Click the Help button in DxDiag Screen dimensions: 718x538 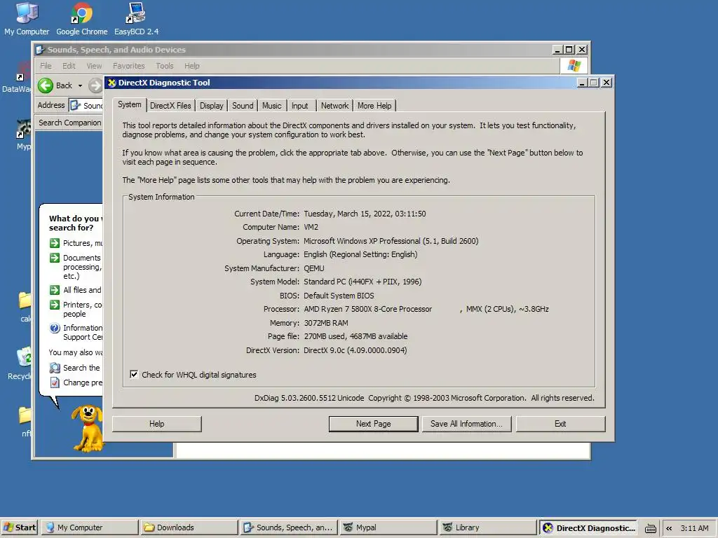point(156,424)
